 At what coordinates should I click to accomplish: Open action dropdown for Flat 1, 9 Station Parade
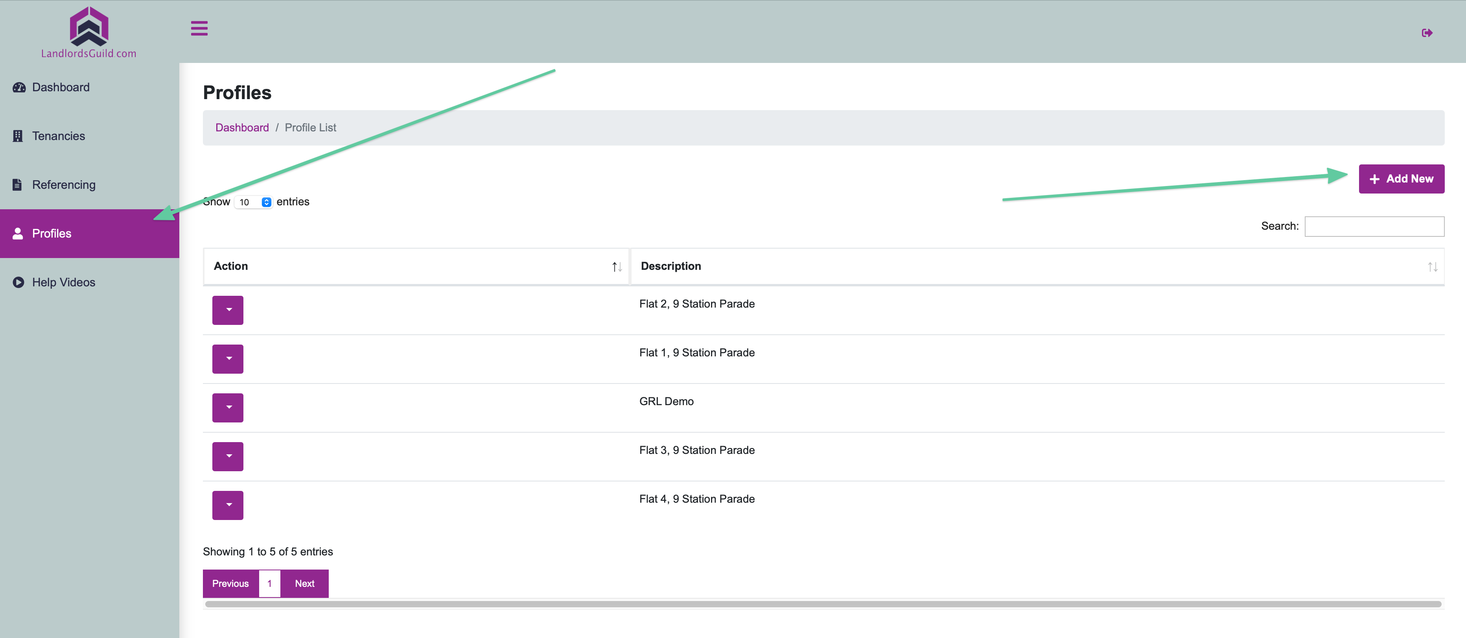pyautogui.click(x=228, y=359)
